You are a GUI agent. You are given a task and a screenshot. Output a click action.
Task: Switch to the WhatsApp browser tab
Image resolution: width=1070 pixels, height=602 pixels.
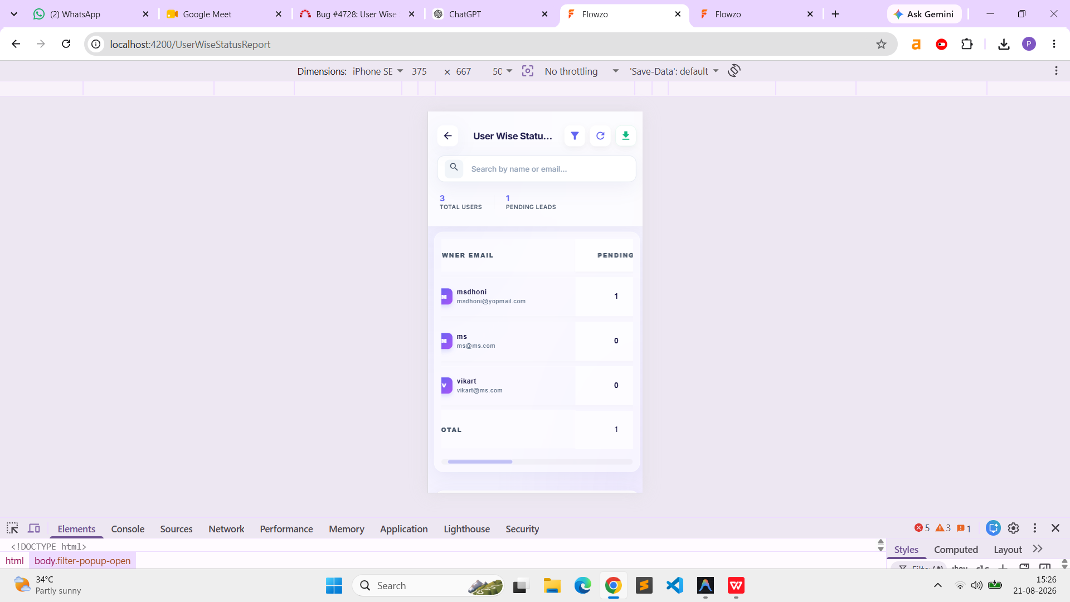pos(91,14)
